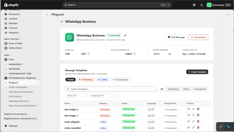The height and width of the screenshot is (132, 234).
Task: Delete the order_shipped template
Action: pos(198,121)
